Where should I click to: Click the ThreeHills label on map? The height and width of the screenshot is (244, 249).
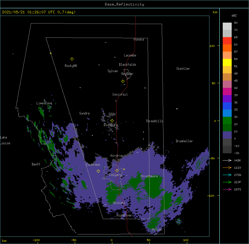pos(154,121)
